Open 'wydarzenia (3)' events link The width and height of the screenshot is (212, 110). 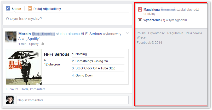point(154,20)
